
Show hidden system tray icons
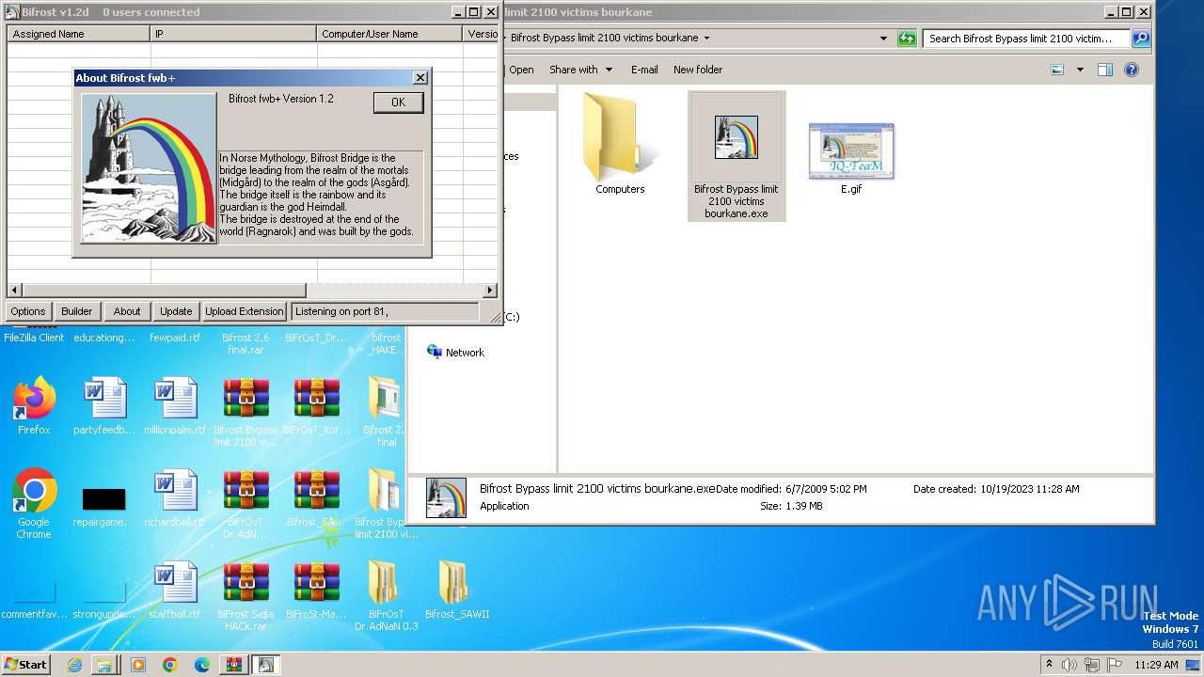click(x=1050, y=665)
